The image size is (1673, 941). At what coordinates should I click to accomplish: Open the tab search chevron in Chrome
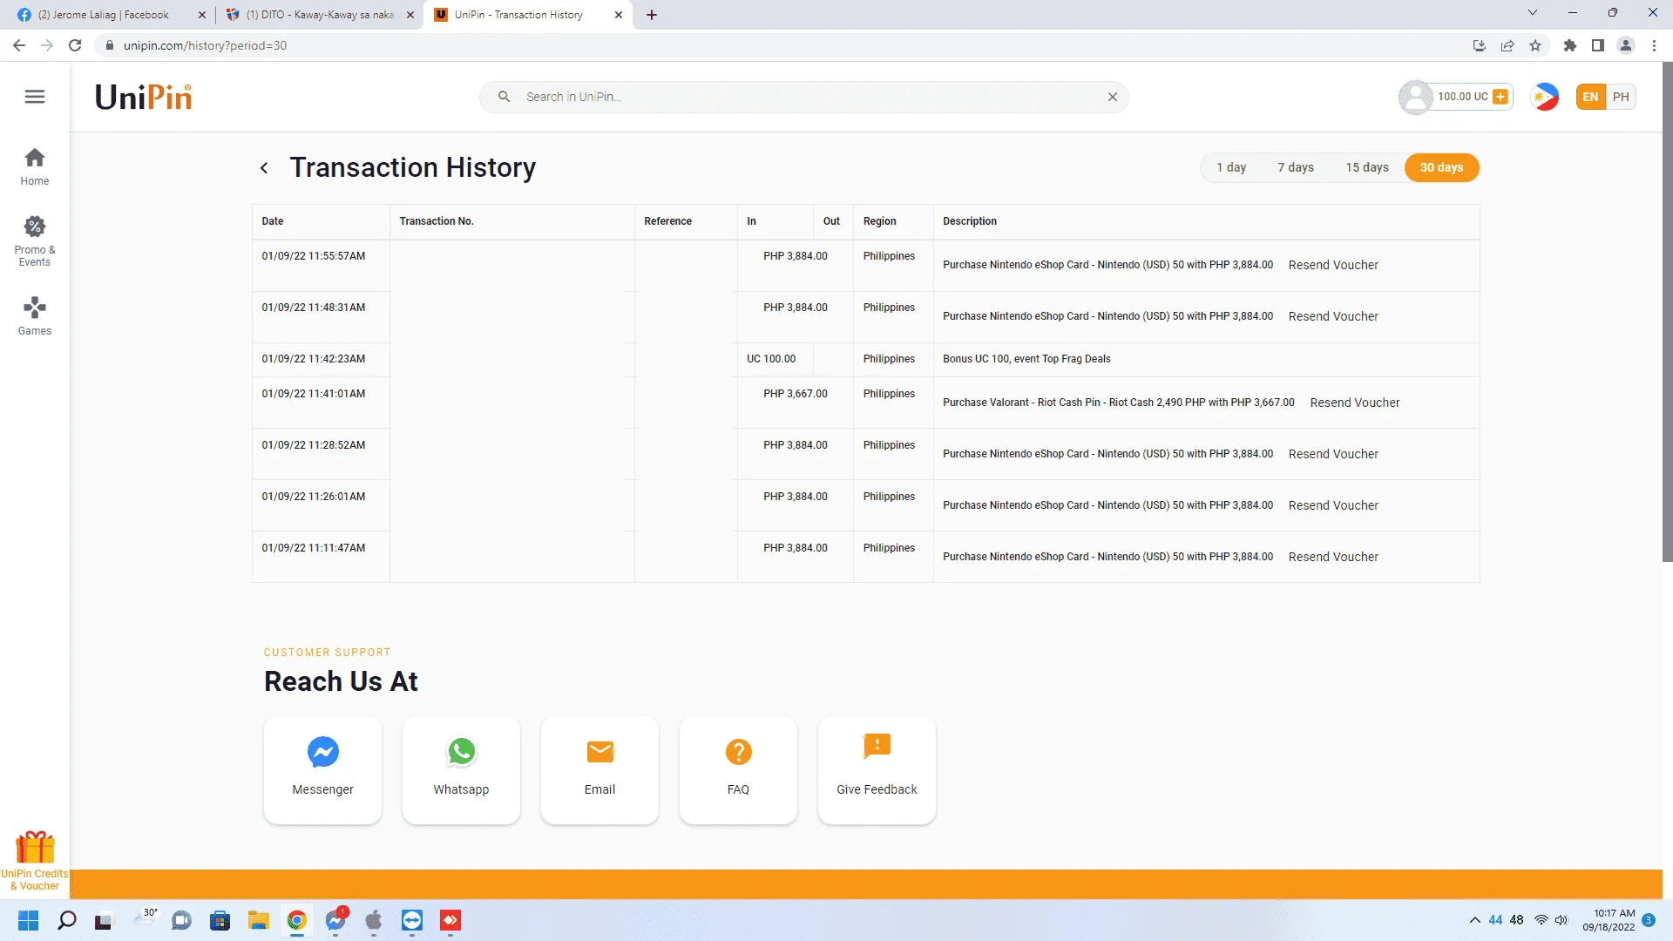[1533, 13]
